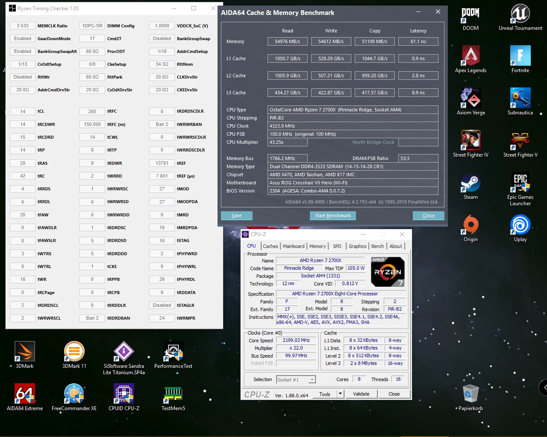This screenshot has height=437, width=547.
Task: Click the VDDCR_SoC 1,0000 field
Action: pyautogui.click(x=162, y=26)
